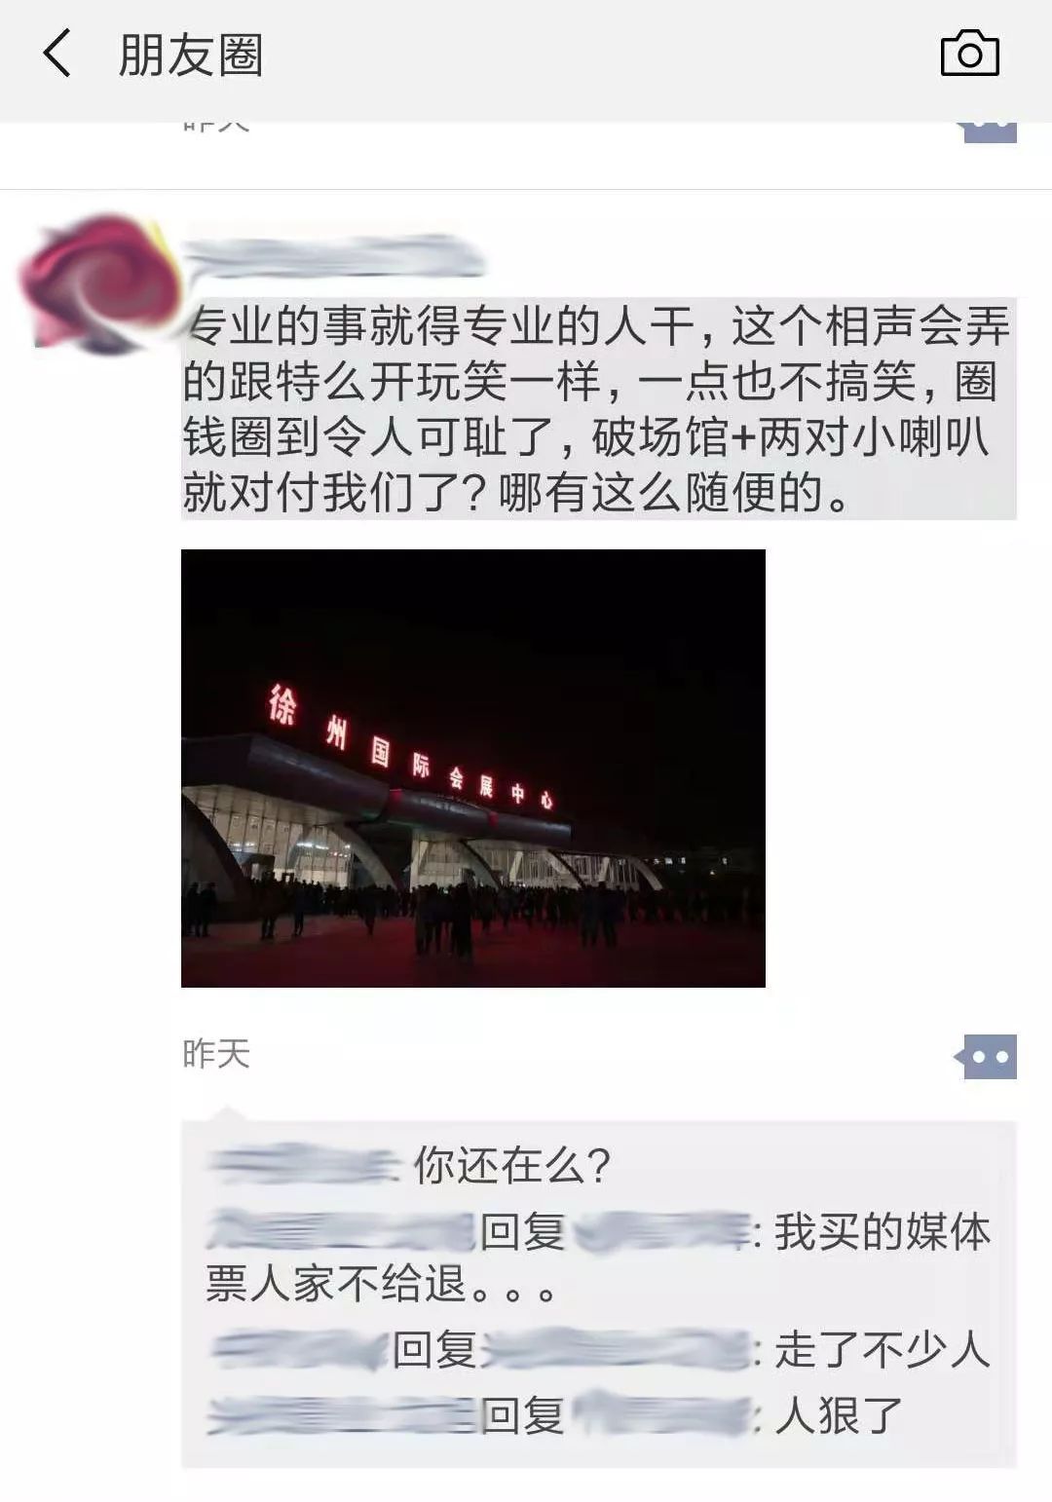Reply to the comment 你还在么?
The width and height of the screenshot is (1052, 1502).
click(512, 1165)
